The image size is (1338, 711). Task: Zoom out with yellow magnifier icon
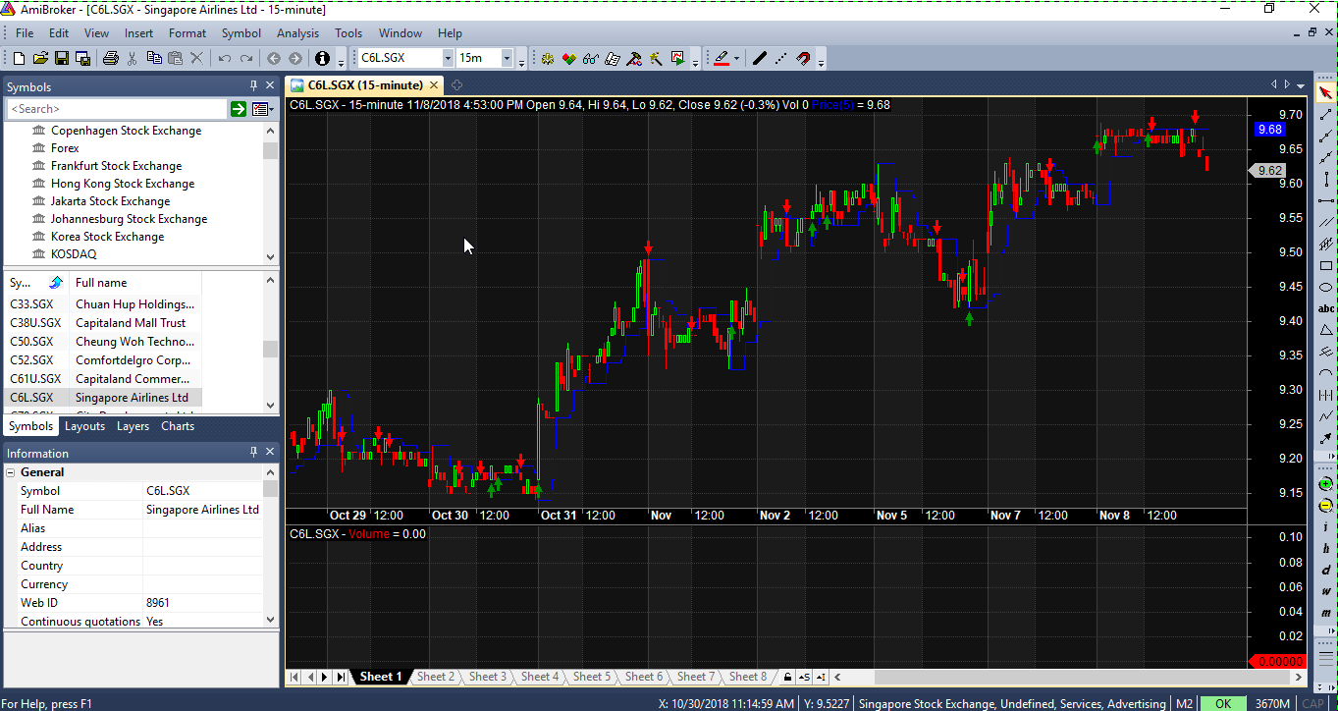(x=1326, y=507)
